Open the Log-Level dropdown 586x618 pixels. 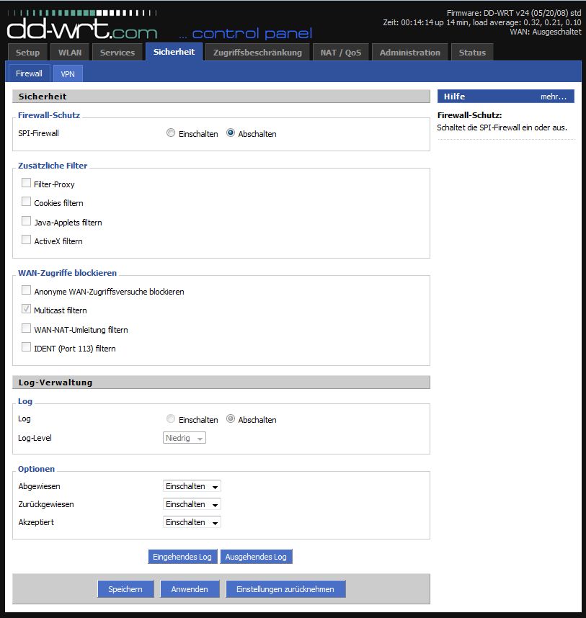(185, 438)
